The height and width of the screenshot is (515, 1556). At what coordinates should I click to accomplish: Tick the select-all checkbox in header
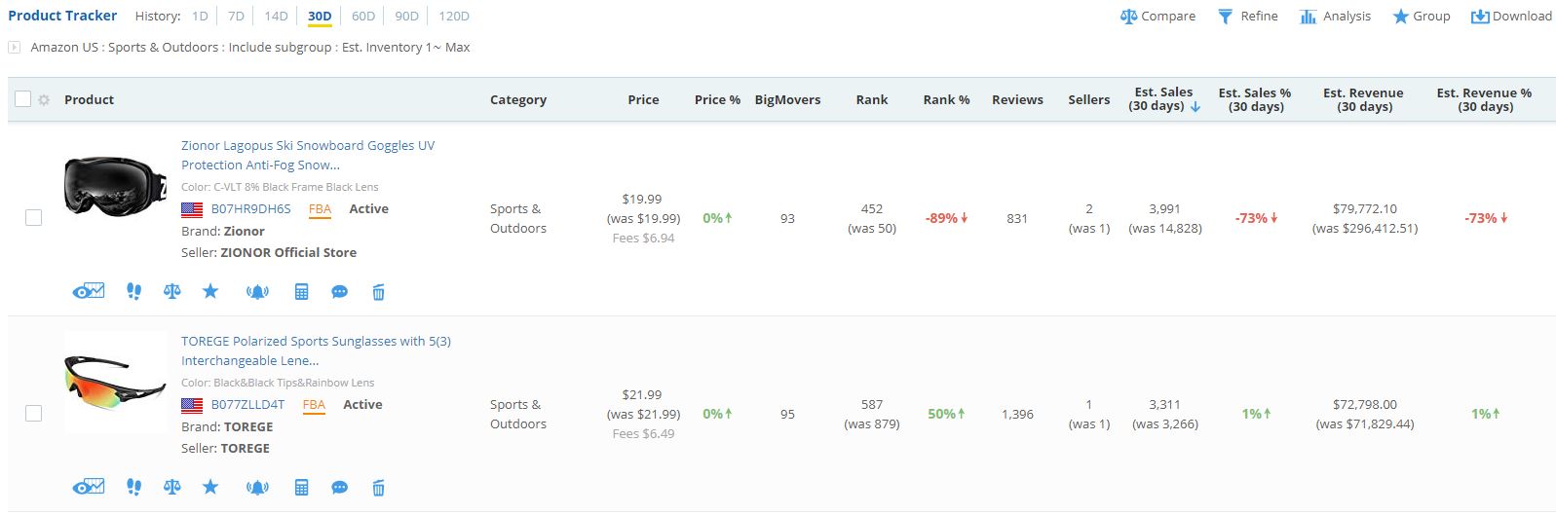(23, 99)
